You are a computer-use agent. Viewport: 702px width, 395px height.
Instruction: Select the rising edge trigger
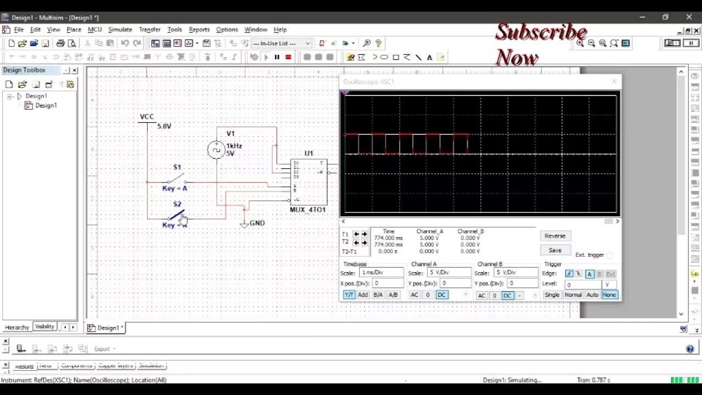(569, 274)
